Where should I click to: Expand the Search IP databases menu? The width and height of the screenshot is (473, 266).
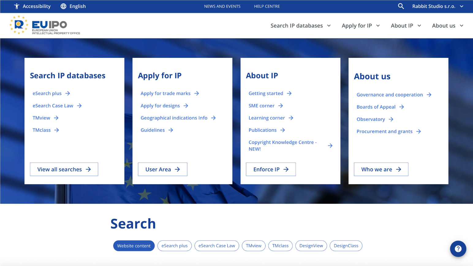(300, 26)
